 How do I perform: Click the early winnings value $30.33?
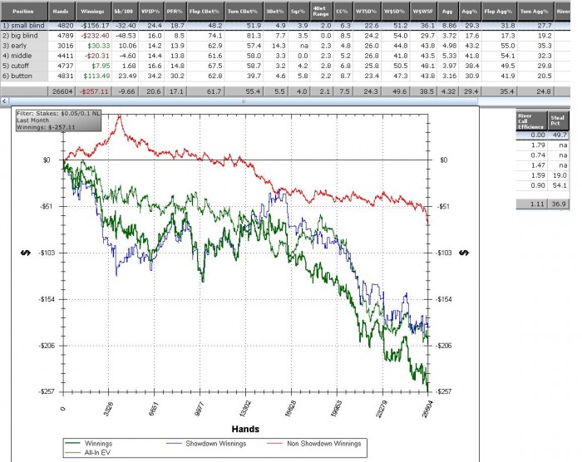(x=99, y=46)
